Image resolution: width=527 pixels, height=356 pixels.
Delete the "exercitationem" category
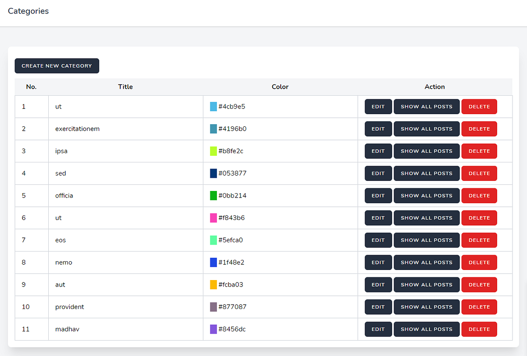(479, 129)
